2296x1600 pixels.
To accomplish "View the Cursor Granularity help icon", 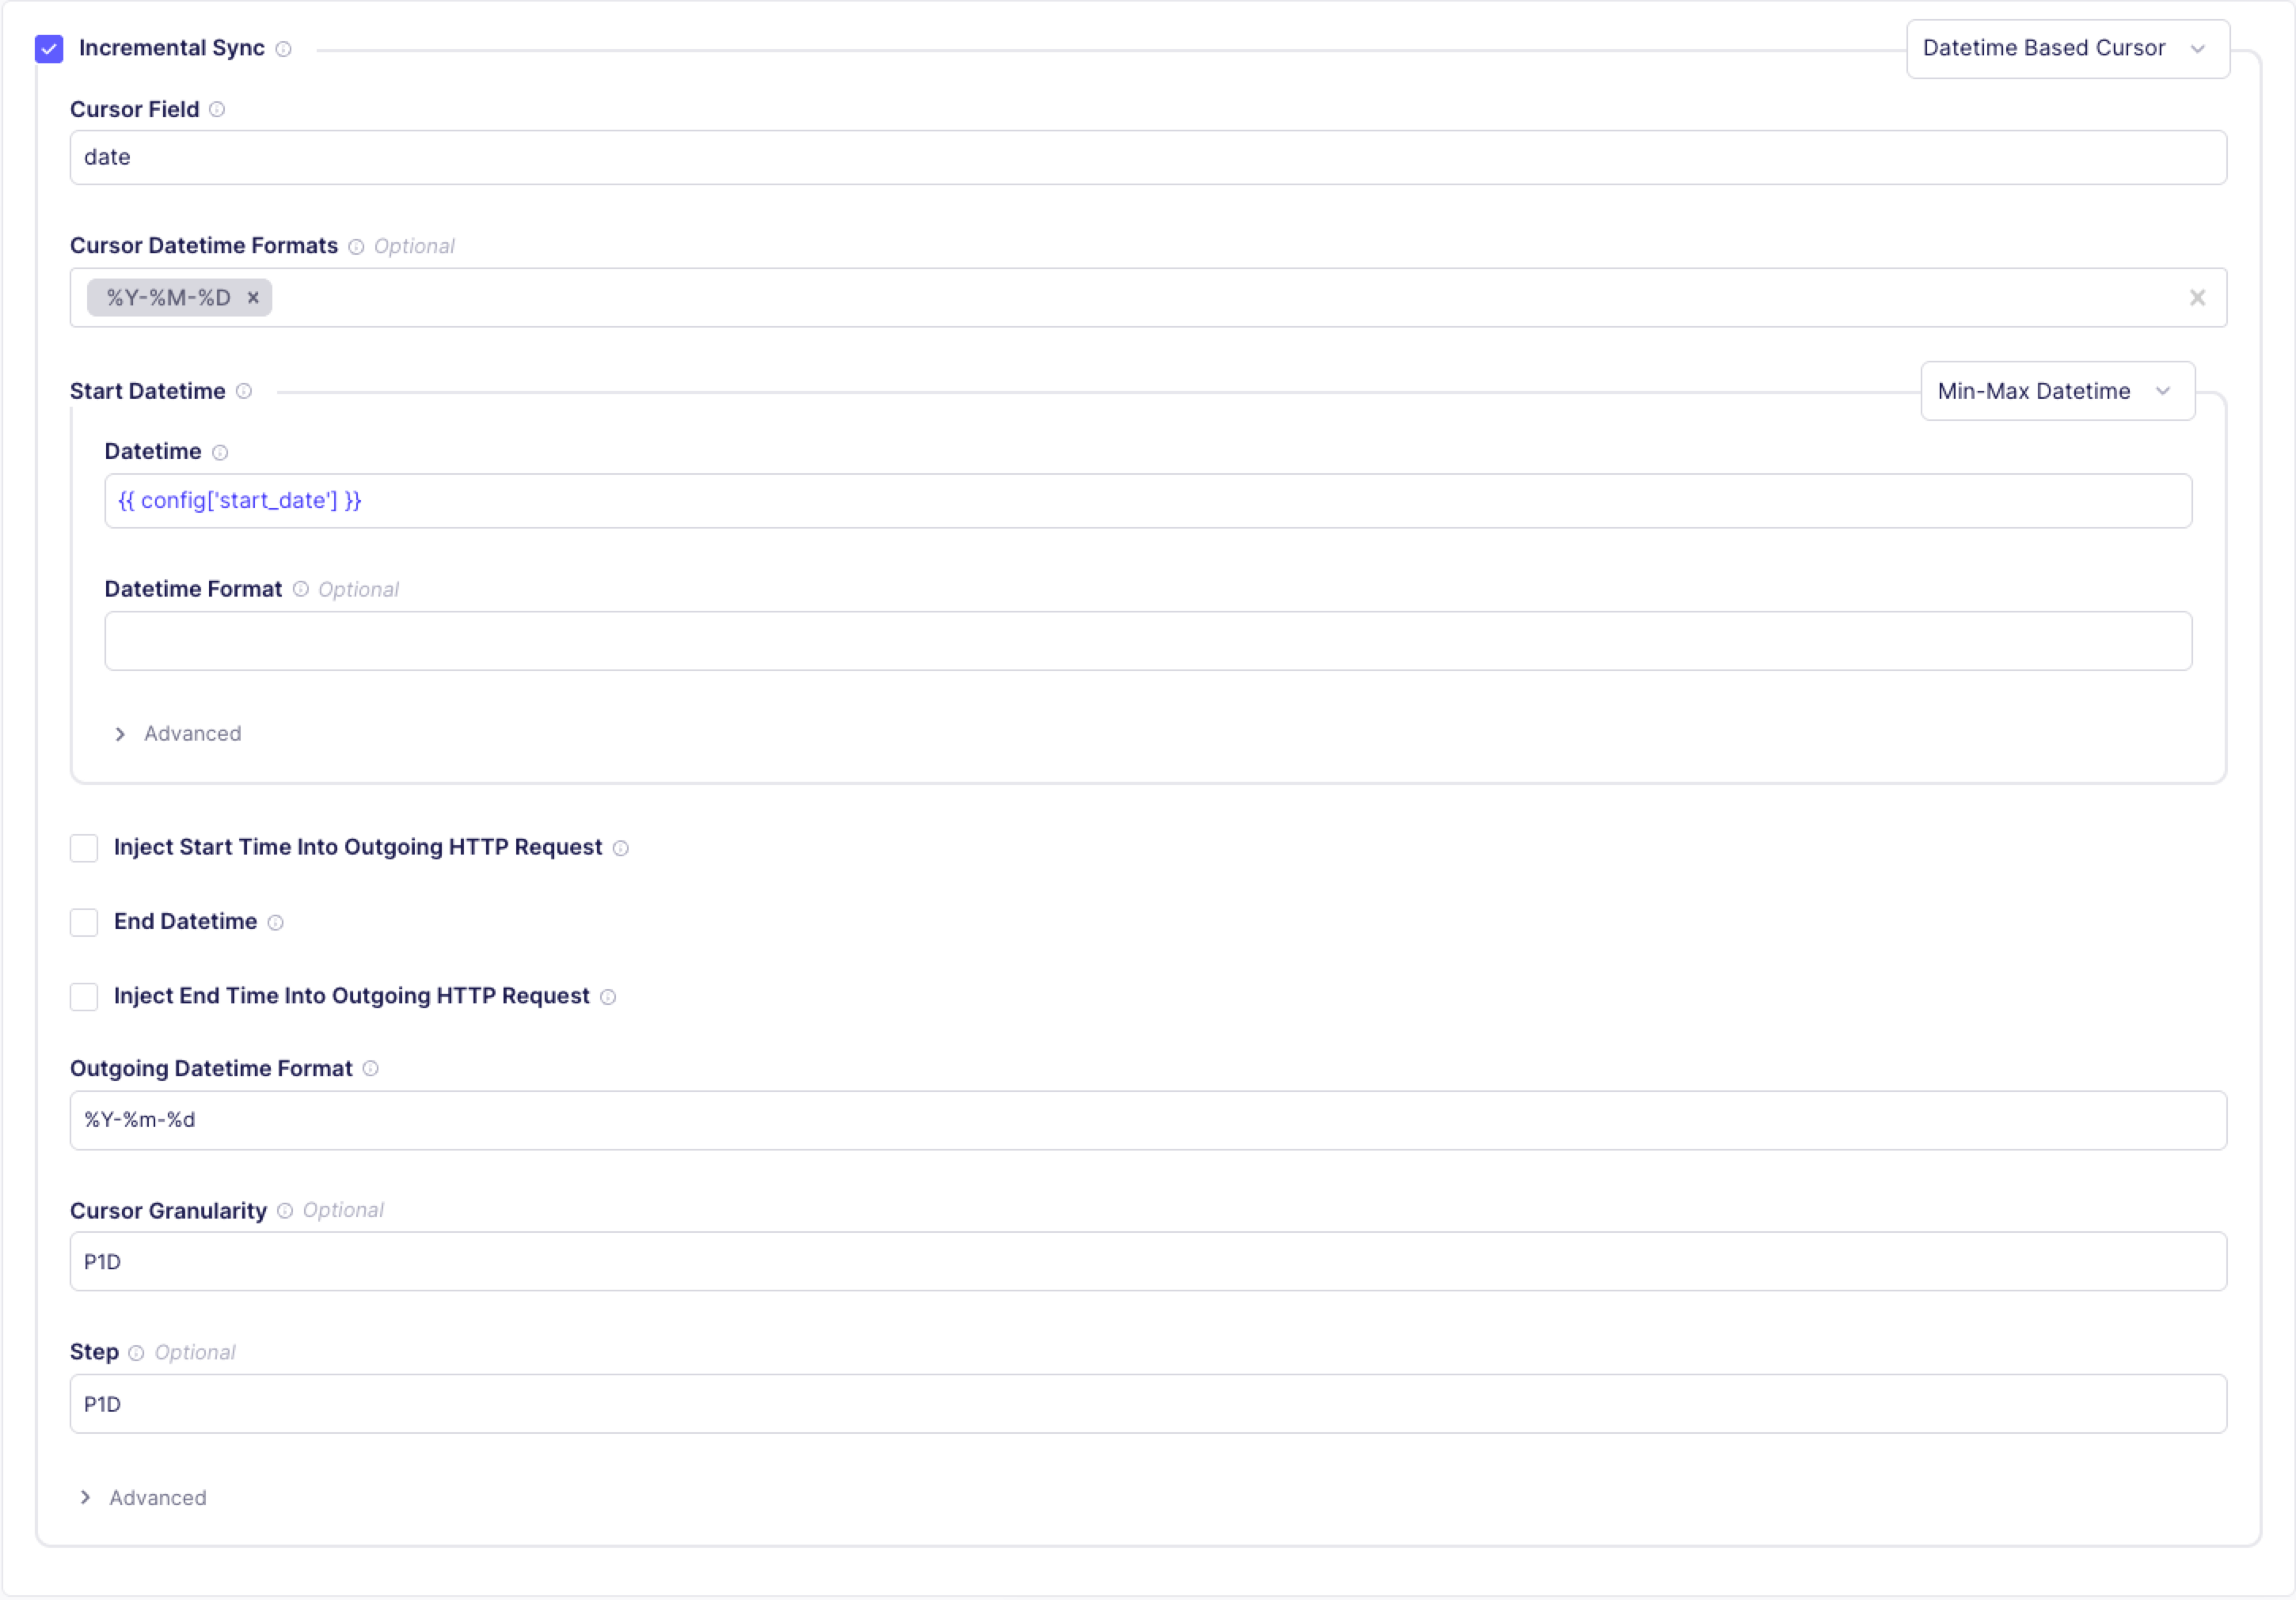I will (x=285, y=1210).
